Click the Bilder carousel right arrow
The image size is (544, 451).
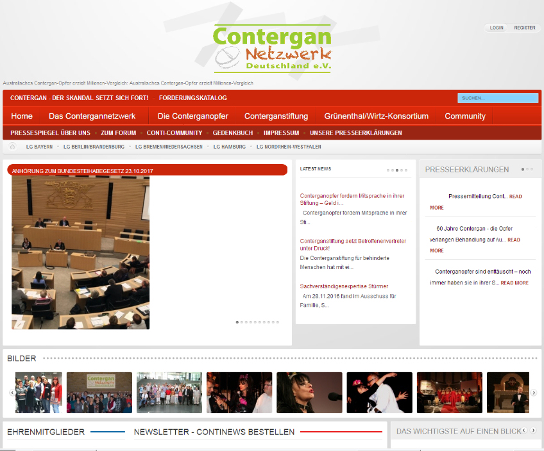534,393
